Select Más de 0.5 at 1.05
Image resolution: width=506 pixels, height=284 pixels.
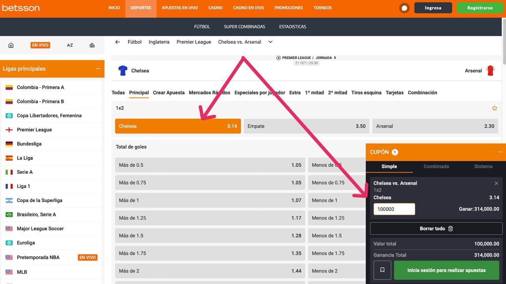point(210,165)
